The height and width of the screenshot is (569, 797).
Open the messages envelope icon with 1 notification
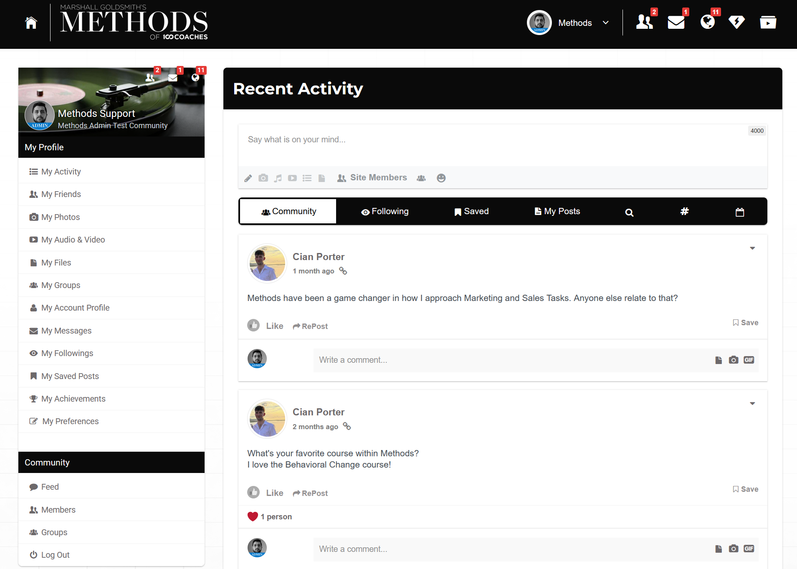click(x=676, y=23)
